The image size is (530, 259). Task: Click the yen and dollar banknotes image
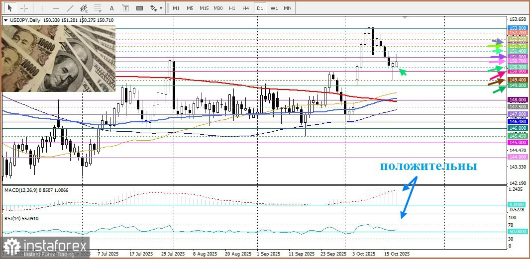tap(59, 58)
